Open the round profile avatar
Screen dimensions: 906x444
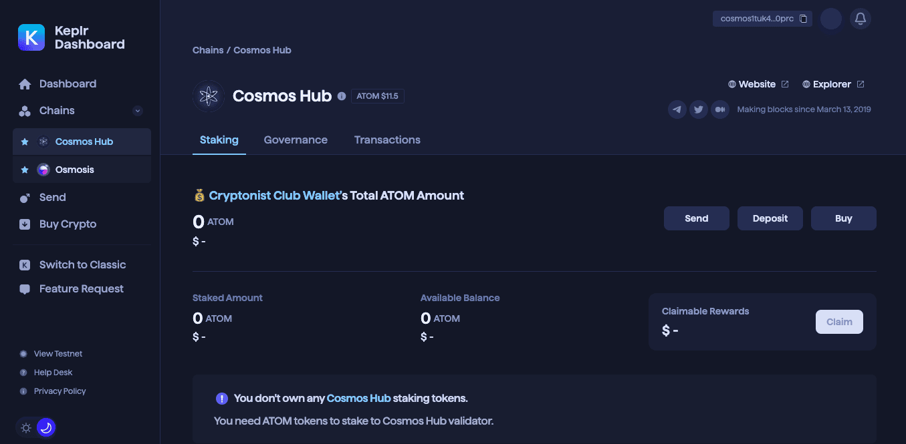click(x=831, y=19)
